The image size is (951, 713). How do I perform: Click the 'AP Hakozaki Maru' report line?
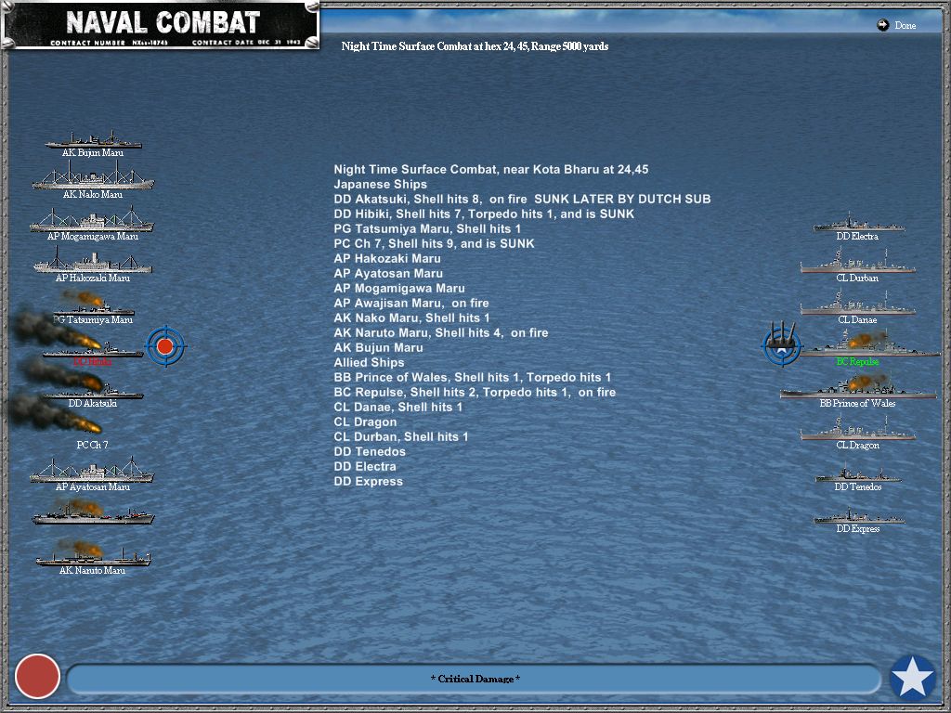pos(387,258)
